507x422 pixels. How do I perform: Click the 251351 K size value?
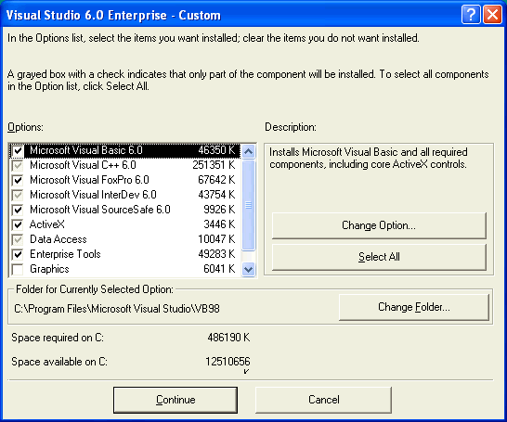[214, 165]
